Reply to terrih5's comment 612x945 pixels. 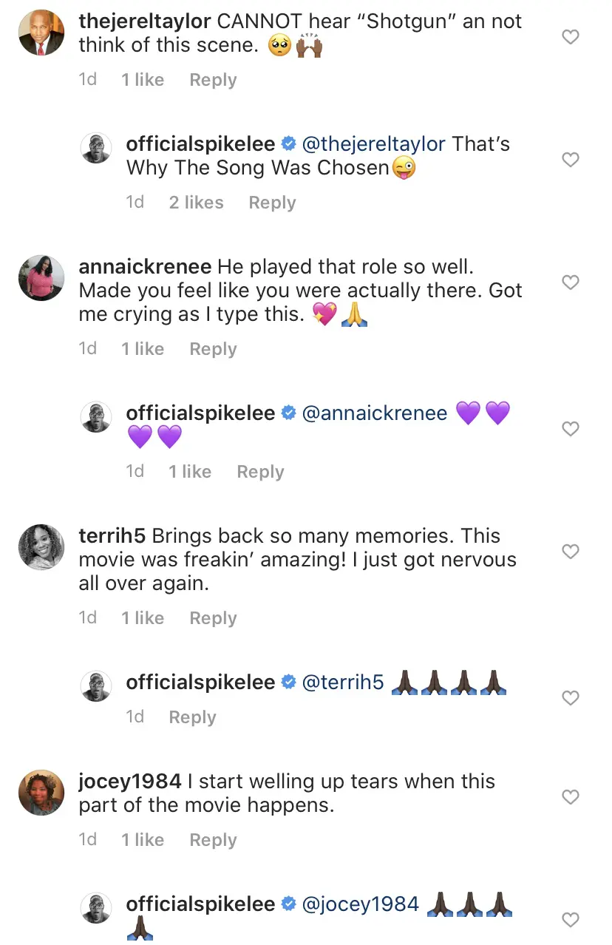(x=213, y=618)
